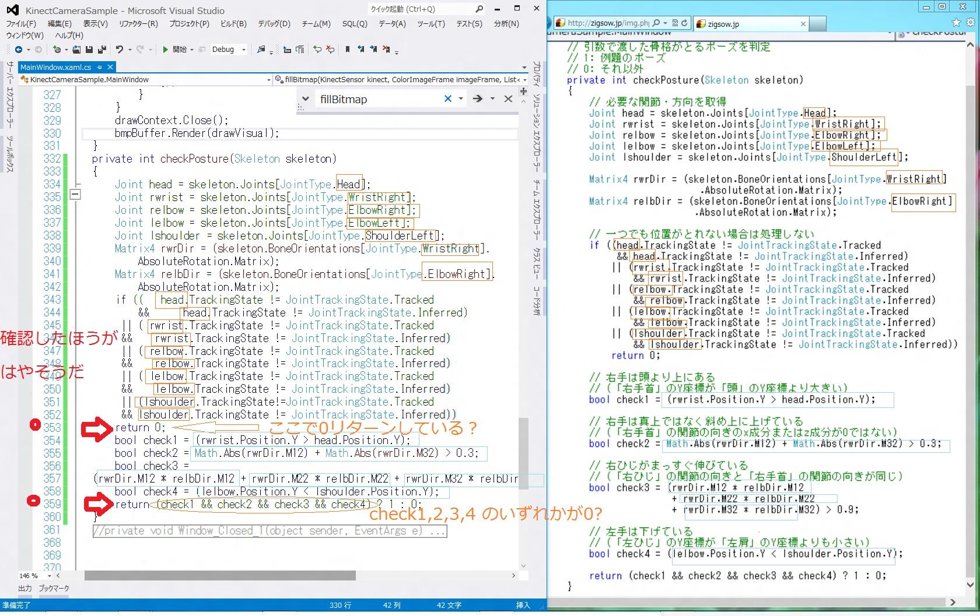Viewport: 980px width, 616px height.
Task: Click the Save All toolbar icon
Action: point(102,50)
